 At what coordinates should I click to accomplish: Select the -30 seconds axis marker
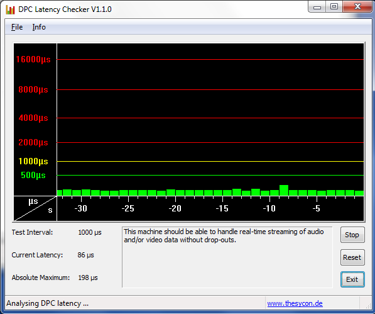coord(81,208)
